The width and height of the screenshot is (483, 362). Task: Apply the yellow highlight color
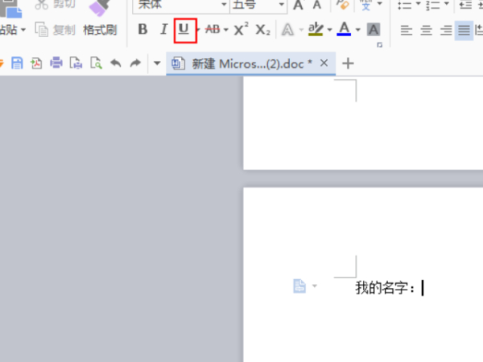click(315, 30)
